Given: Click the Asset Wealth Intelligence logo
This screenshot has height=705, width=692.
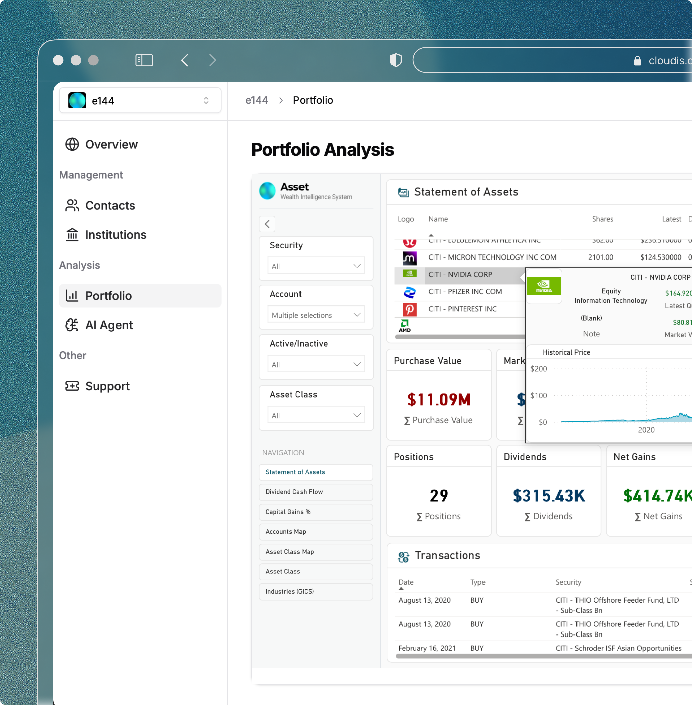Looking at the screenshot, I should (267, 191).
